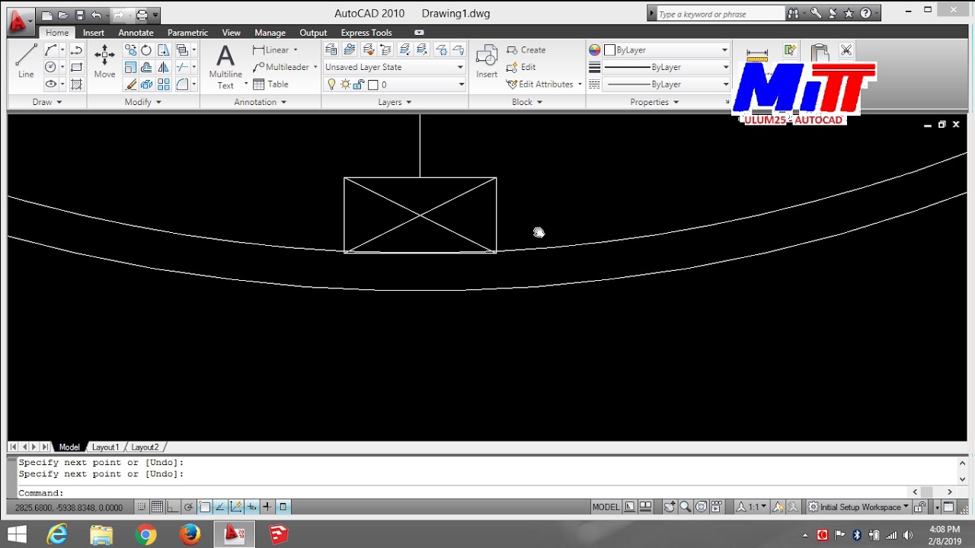Open the Unsaved Layer State dropdown

coord(394,67)
